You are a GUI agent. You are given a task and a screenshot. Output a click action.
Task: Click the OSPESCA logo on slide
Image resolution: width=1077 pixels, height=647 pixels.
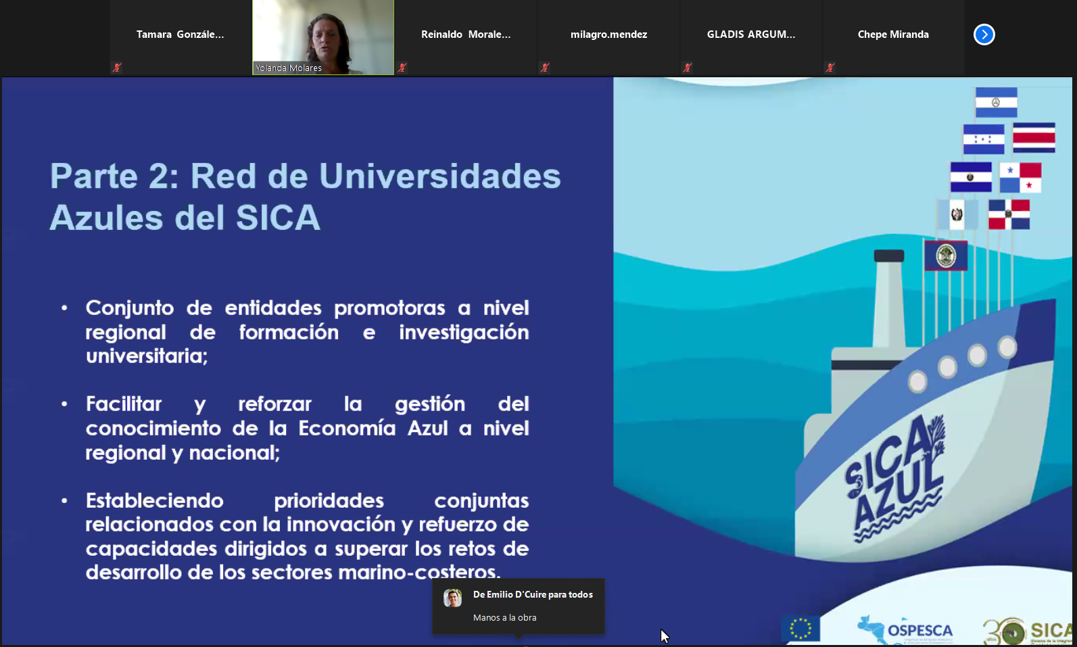point(905,630)
